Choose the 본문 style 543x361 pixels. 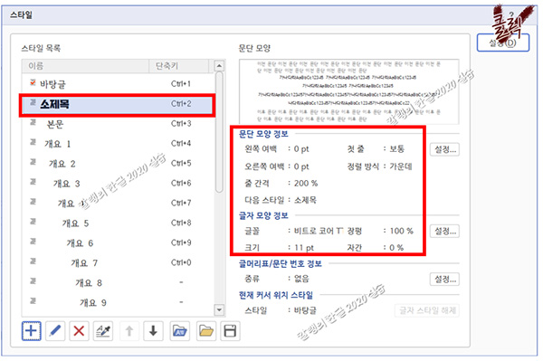click(118, 124)
